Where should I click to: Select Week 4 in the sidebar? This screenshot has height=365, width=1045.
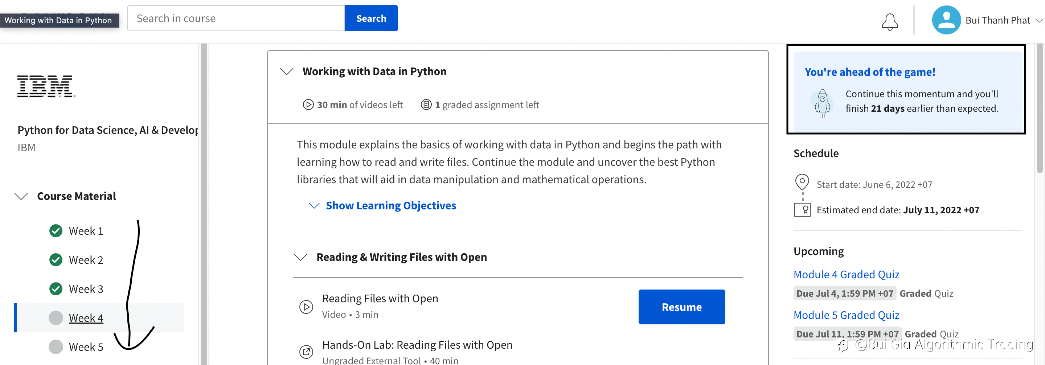pos(86,318)
